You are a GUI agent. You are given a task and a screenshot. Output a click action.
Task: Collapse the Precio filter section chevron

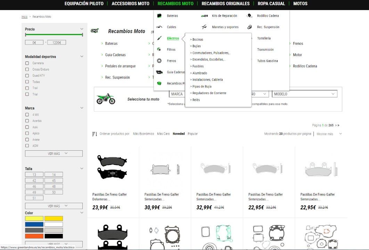82,29
